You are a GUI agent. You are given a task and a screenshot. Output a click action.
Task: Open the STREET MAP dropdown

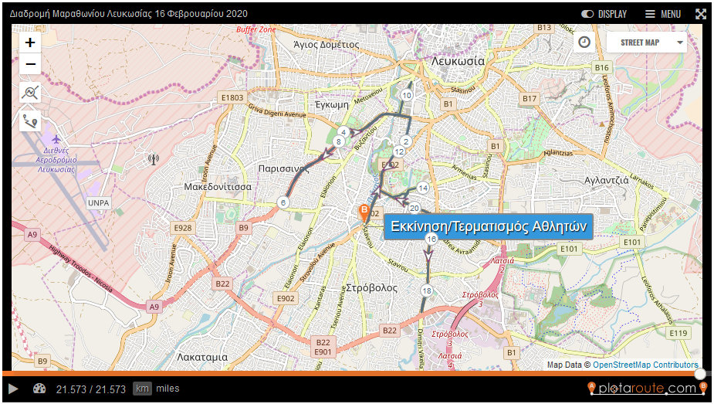point(646,42)
